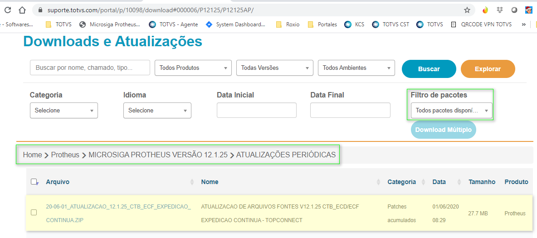
Task: Click the Patches acumulados category cell
Action: click(402, 214)
